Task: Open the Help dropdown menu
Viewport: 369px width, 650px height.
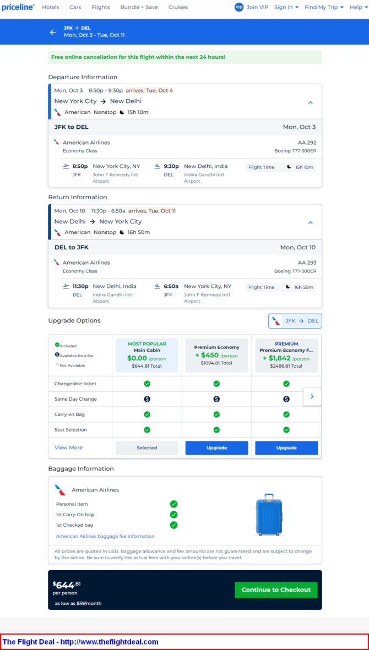Action: (358, 7)
